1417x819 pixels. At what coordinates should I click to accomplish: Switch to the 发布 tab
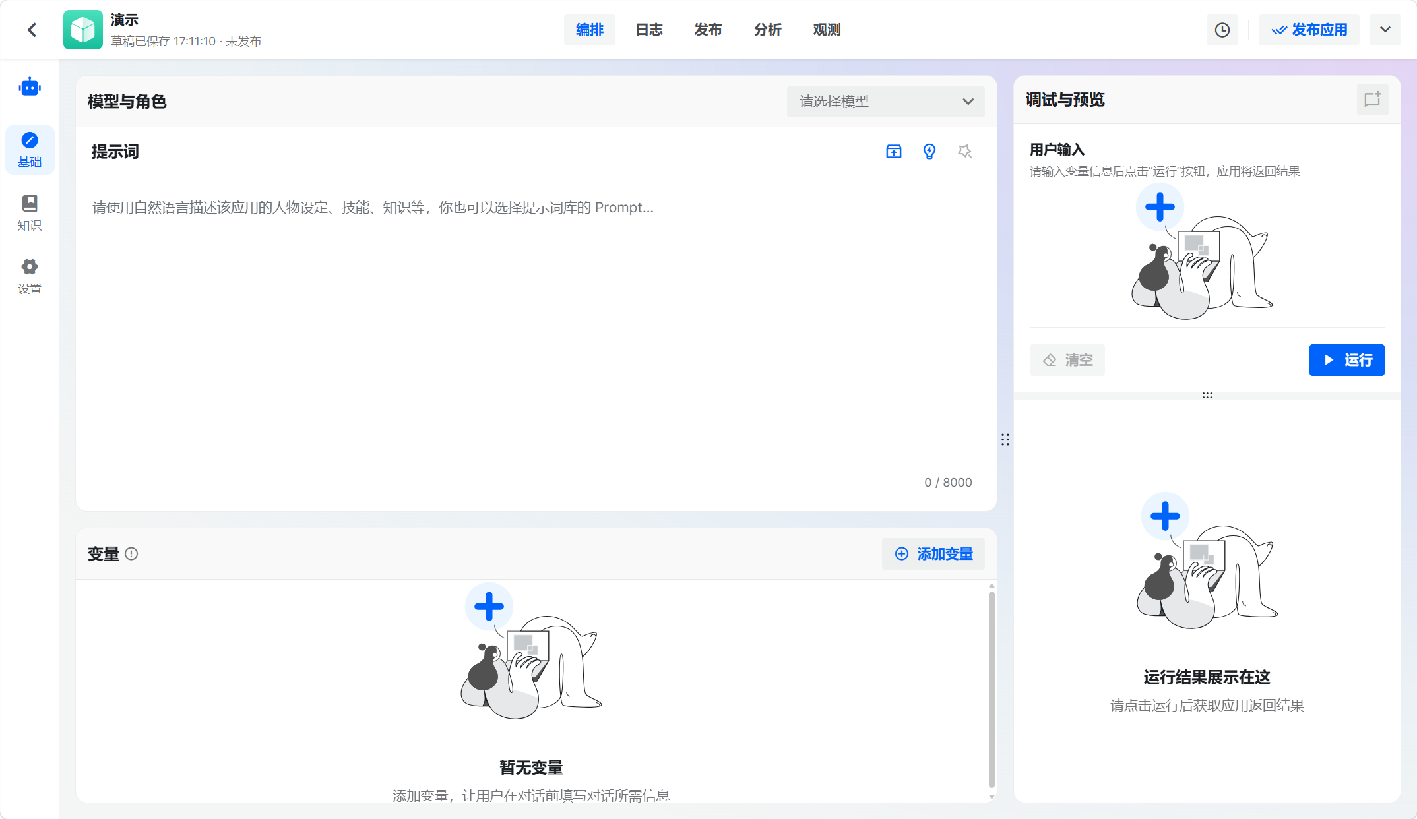tap(708, 30)
